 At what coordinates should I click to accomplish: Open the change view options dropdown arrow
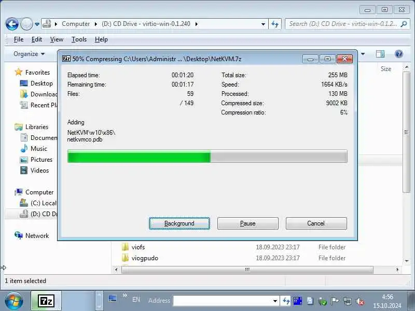363,54
